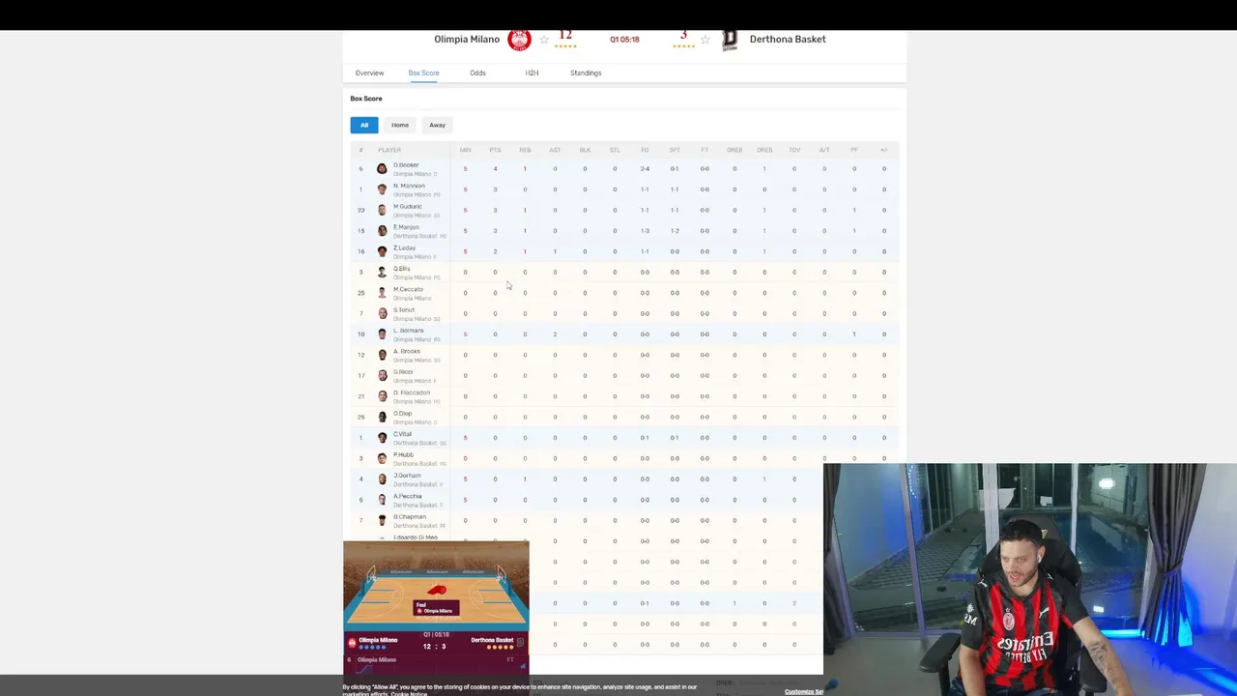The width and height of the screenshot is (1237, 696).
Task: Click the FG column header
Action: coord(645,150)
